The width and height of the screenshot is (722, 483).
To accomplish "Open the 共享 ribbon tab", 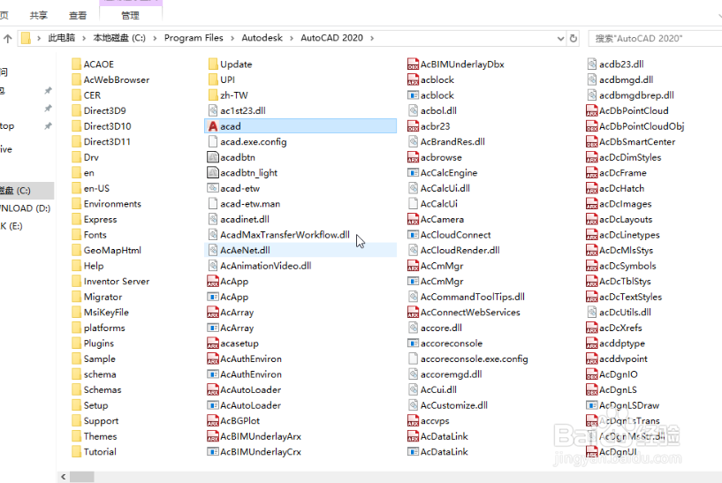I will pos(39,16).
